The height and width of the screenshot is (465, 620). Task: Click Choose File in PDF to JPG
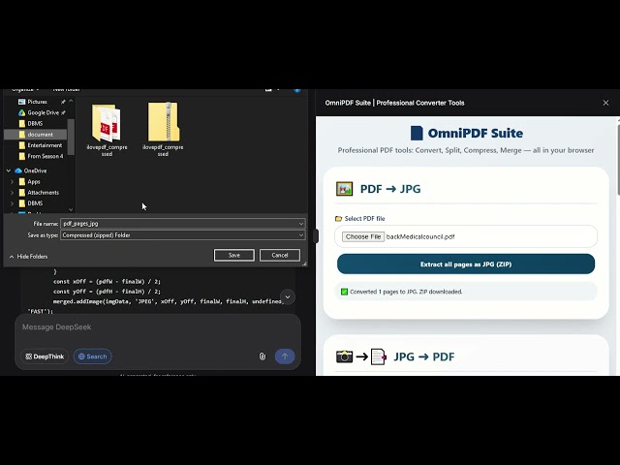click(x=363, y=236)
